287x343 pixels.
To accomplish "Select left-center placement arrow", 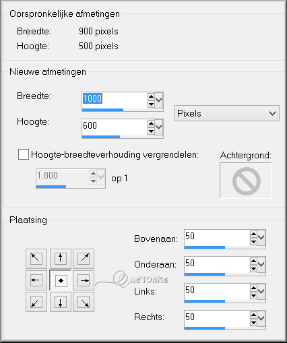I will (36, 280).
